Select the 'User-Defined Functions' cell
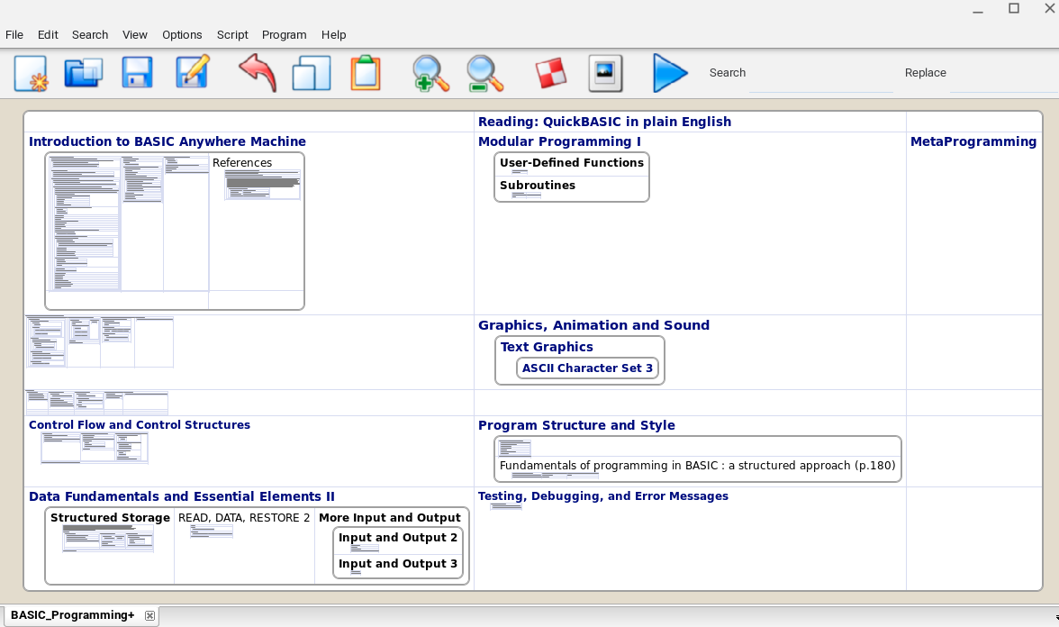This screenshot has height=627, width=1059. (x=571, y=163)
